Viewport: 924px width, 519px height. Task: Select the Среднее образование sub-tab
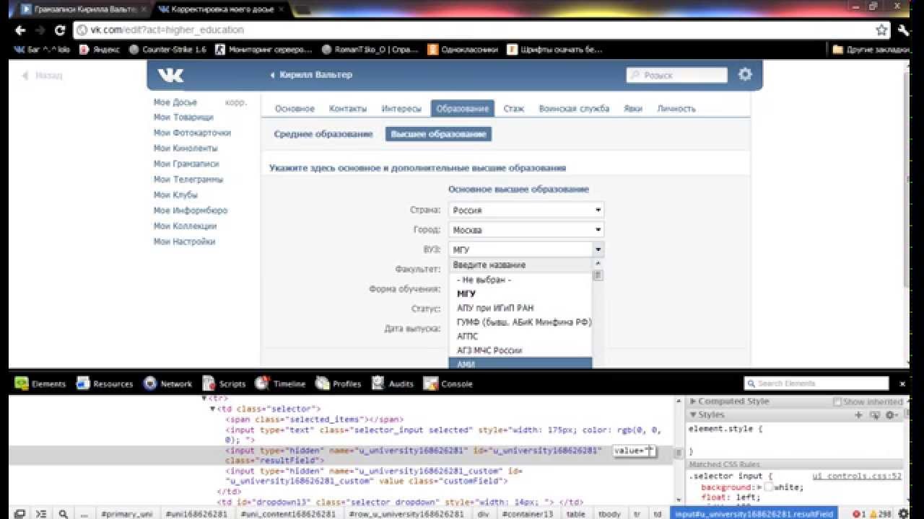tap(323, 134)
